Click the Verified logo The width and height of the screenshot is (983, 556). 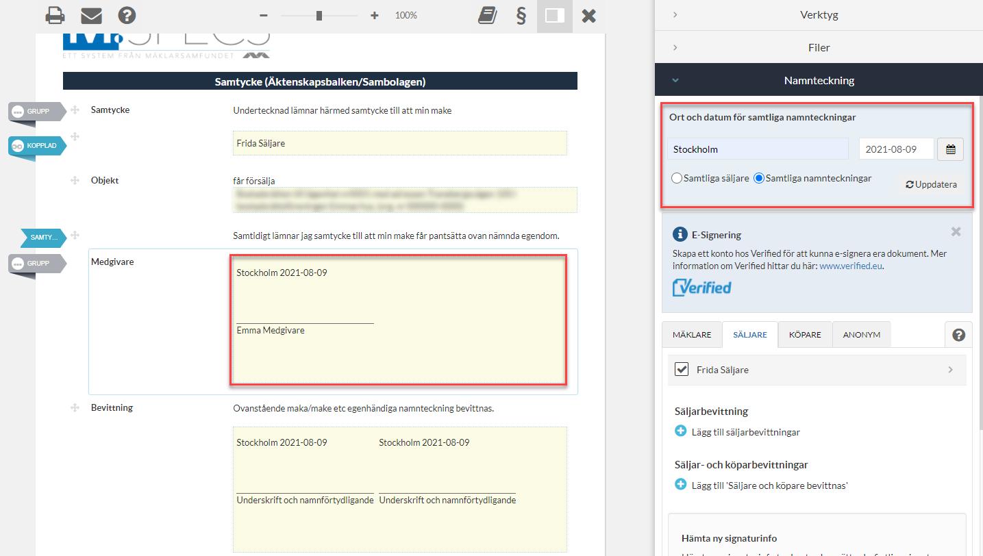tap(701, 288)
